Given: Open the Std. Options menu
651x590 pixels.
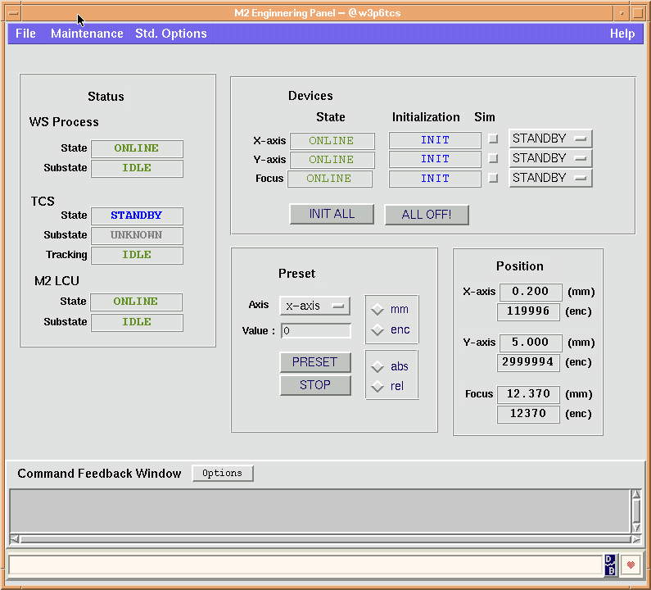Looking at the screenshot, I should tap(171, 34).
